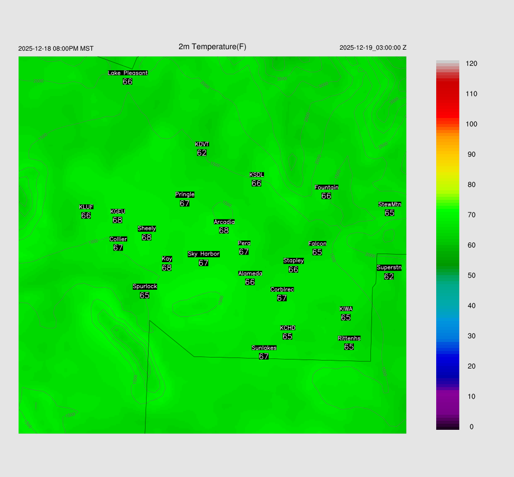The width and height of the screenshot is (514, 477).
Task: Click the MST local timestamp text
Action: [x=56, y=49]
